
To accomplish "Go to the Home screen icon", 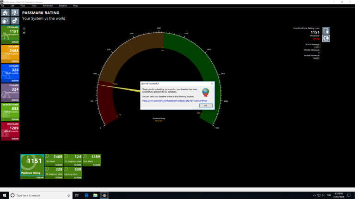I will (5, 12).
